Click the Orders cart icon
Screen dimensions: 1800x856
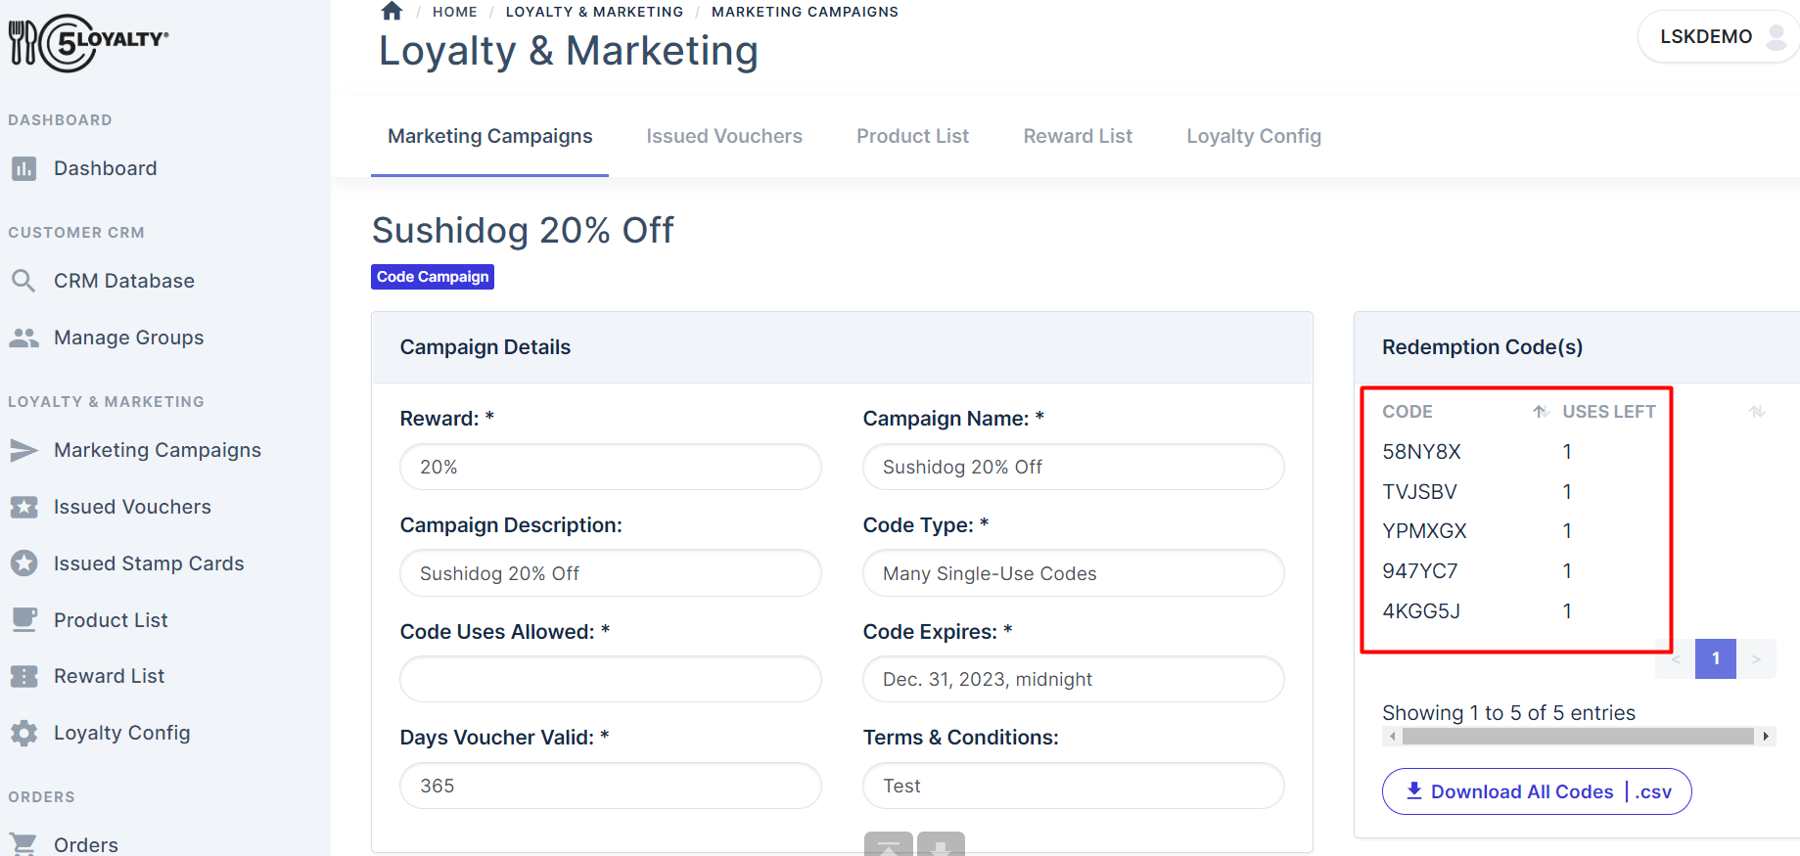coord(24,843)
